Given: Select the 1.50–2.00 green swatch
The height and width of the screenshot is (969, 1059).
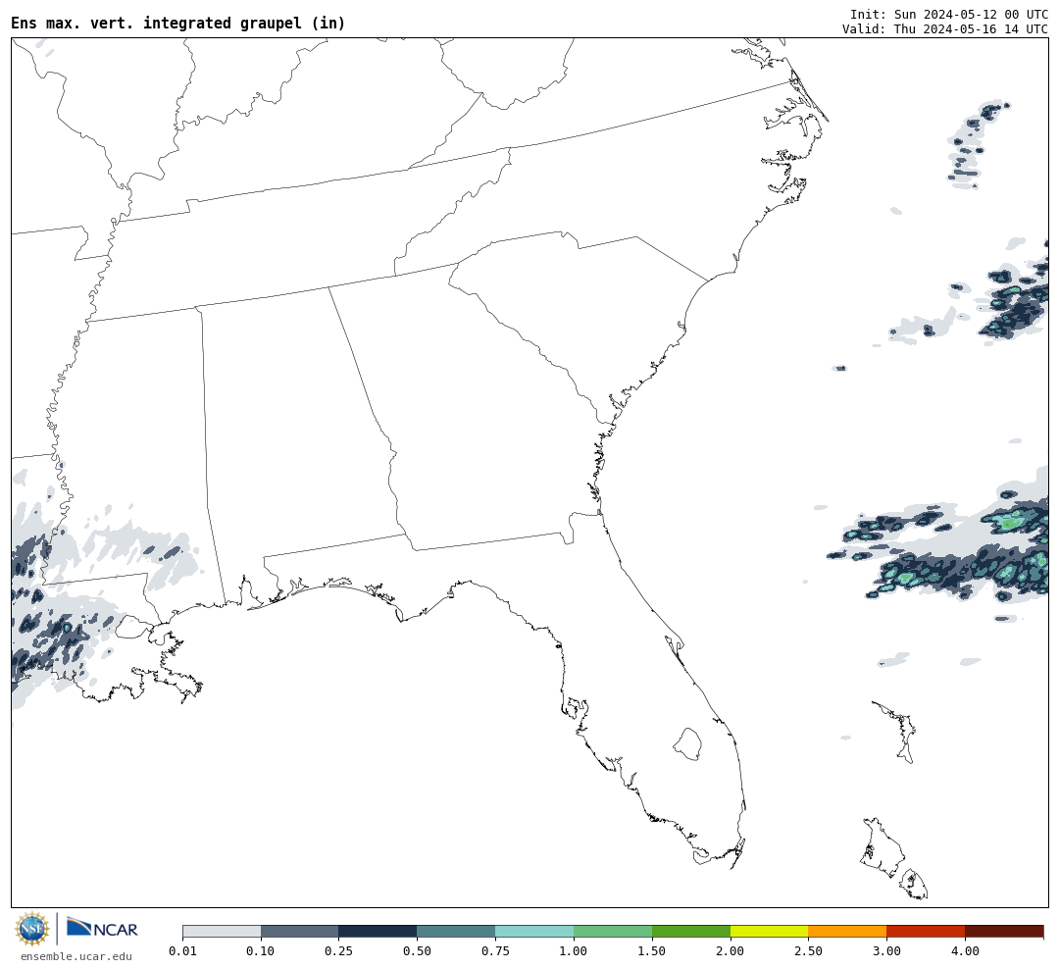Looking at the screenshot, I should pyautogui.click(x=691, y=931).
